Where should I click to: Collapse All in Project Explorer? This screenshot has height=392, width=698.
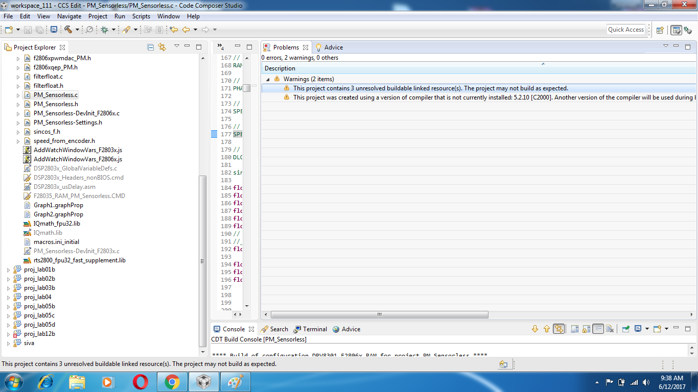pyautogui.click(x=151, y=47)
